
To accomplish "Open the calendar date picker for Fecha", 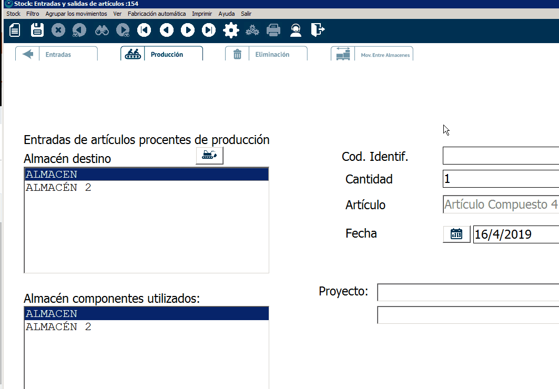I will [456, 234].
